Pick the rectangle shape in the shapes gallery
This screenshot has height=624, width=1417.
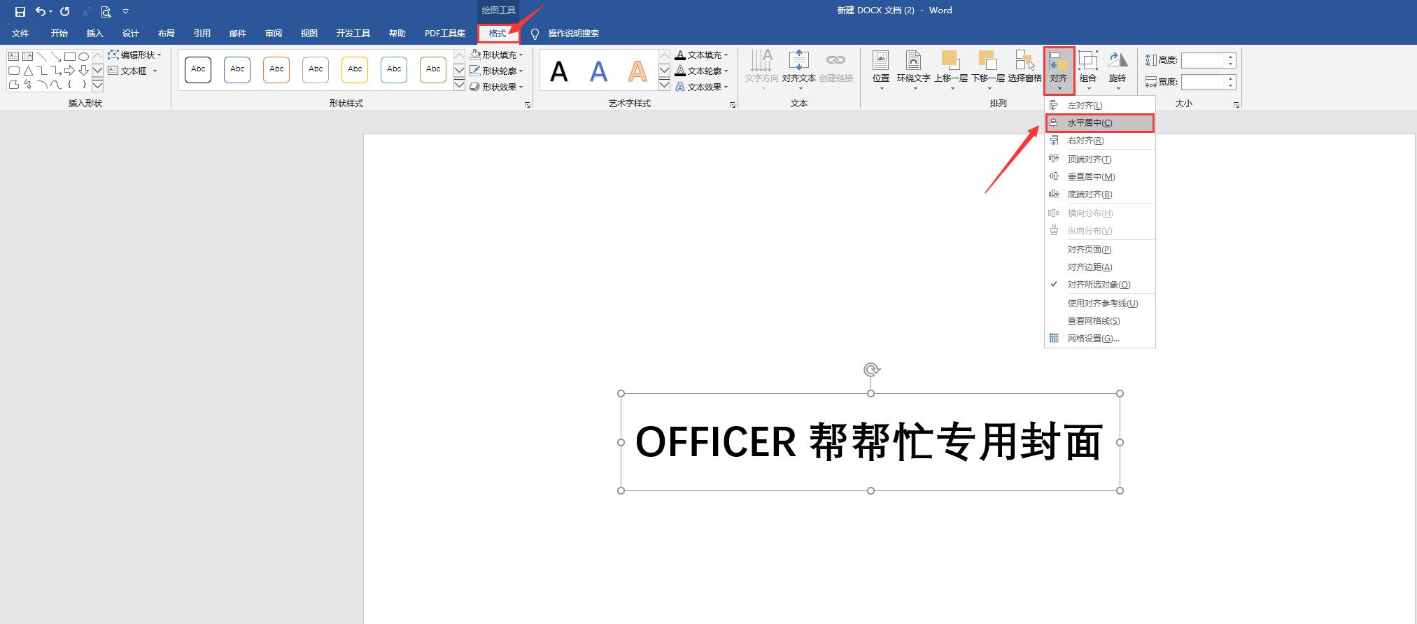(x=70, y=56)
